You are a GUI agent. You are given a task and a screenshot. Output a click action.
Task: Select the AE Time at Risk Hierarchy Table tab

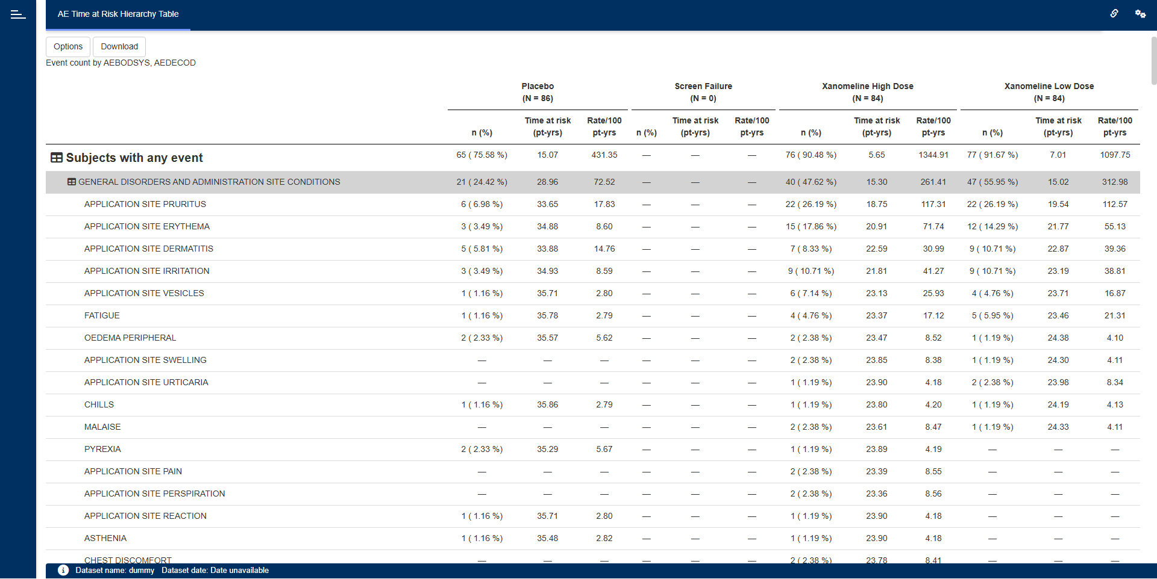118,14
